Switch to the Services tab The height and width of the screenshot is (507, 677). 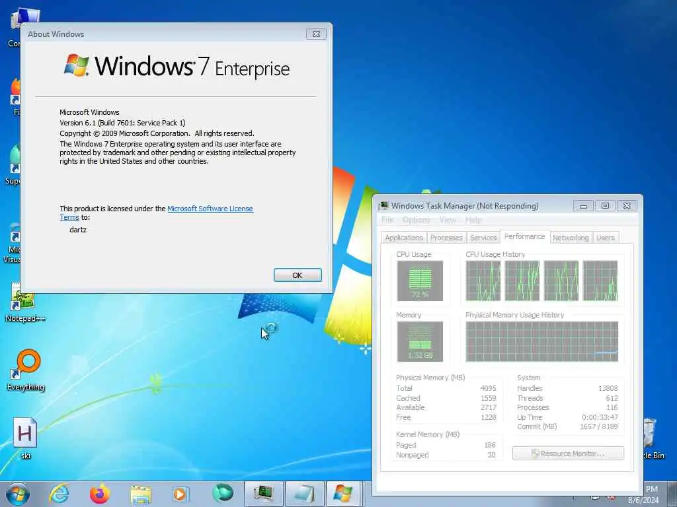pos(483,238)
